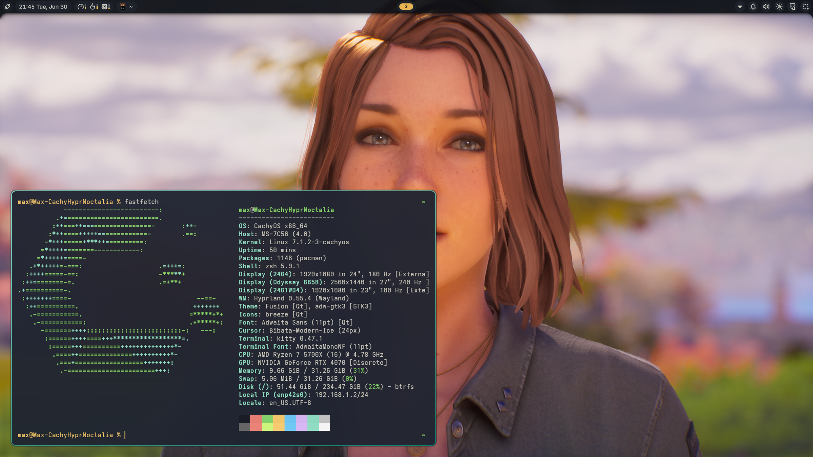Click the terminal prompt cursor at the bottom
This screenshot has width=813, height=457.
(125, 435)
